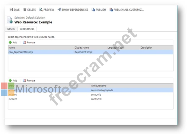Screen dimensions: 187x134
Task: Switch to the General tab
Action: (11, 29)
